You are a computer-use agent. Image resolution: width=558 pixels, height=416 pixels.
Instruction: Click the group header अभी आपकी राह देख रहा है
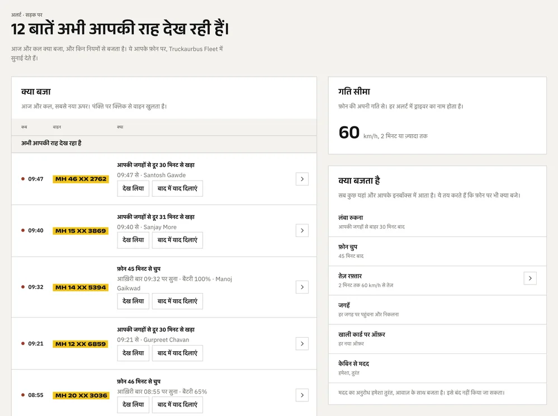[51, 143]
